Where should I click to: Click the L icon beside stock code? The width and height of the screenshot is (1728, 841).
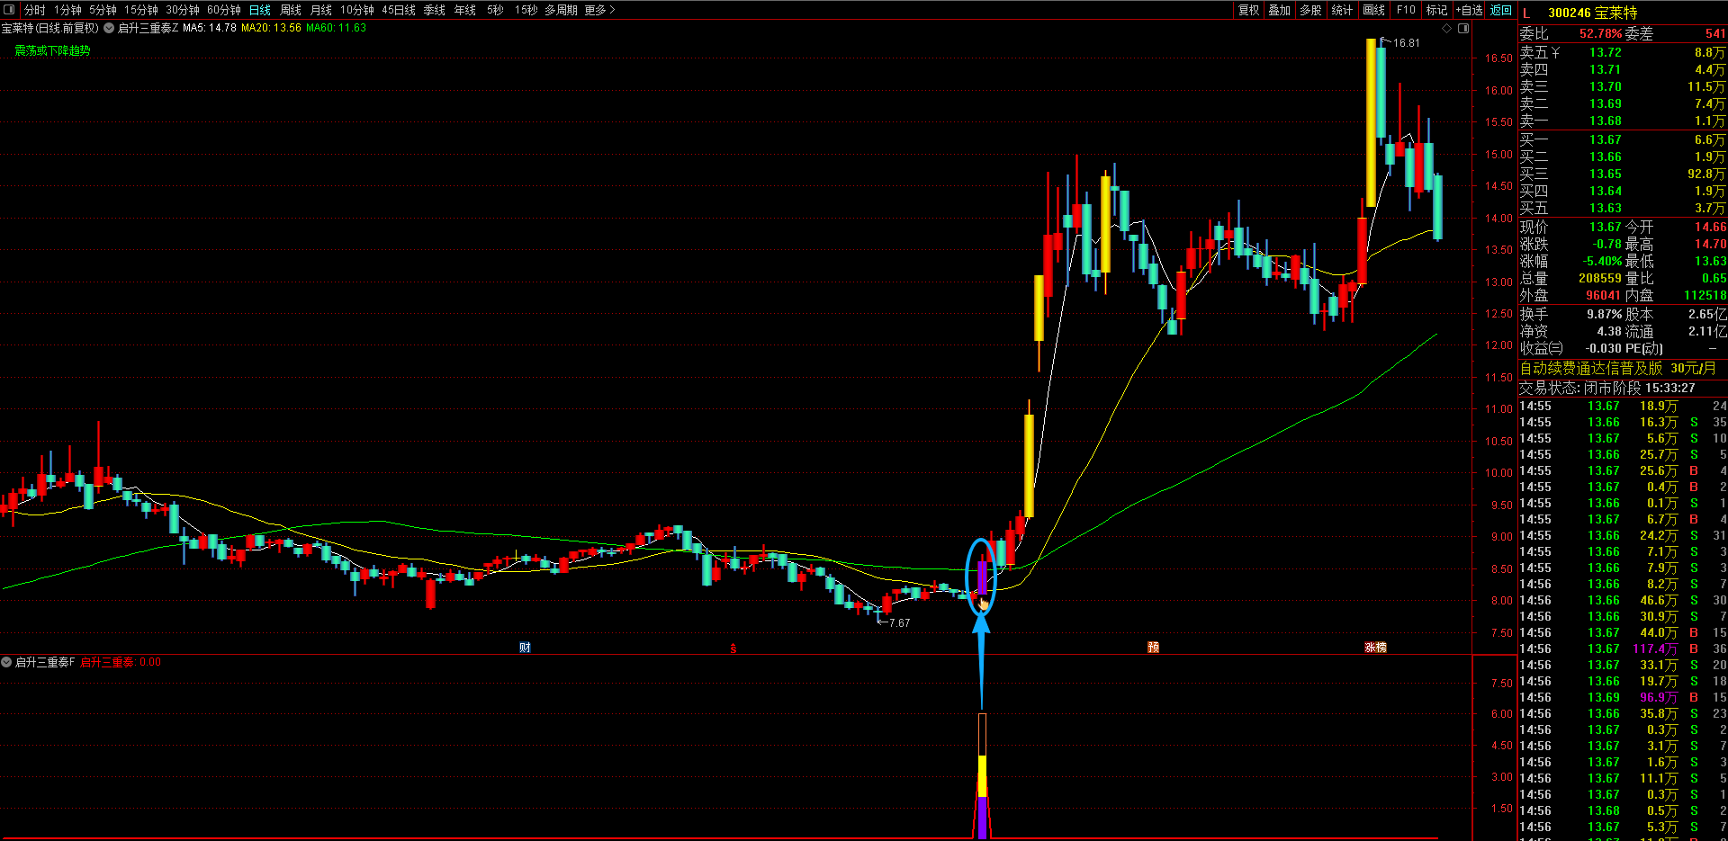[1526, 13]
